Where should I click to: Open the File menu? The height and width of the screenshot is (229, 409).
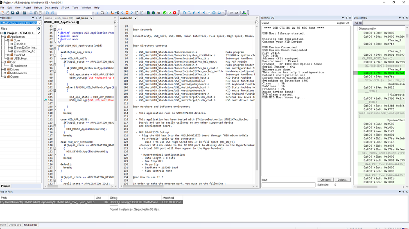(2, 7)
